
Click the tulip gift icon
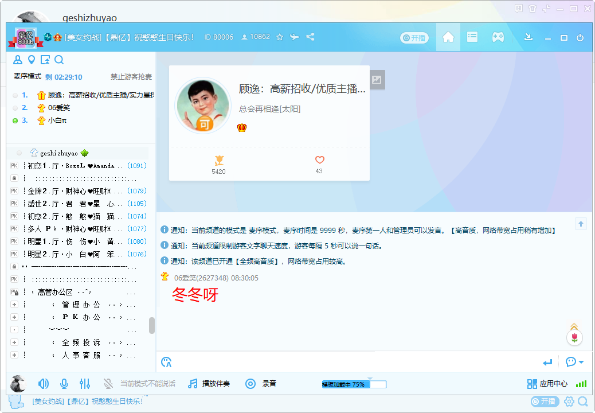(574, 337)
